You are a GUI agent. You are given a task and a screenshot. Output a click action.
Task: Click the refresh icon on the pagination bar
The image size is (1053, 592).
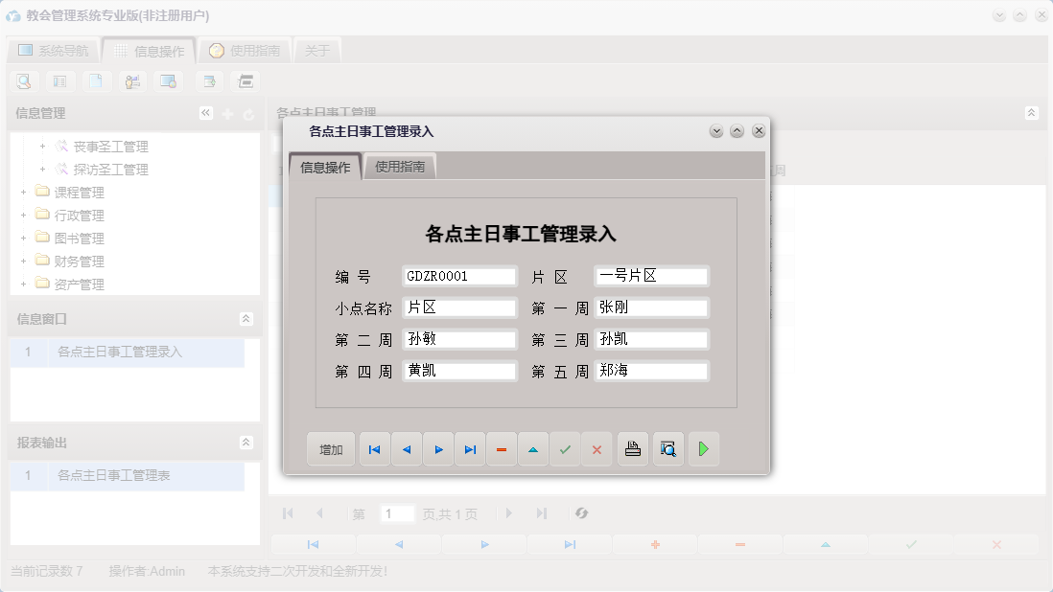(580, 513)
